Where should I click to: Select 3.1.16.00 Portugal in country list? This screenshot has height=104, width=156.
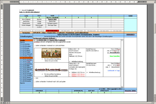tap(26, 74)
